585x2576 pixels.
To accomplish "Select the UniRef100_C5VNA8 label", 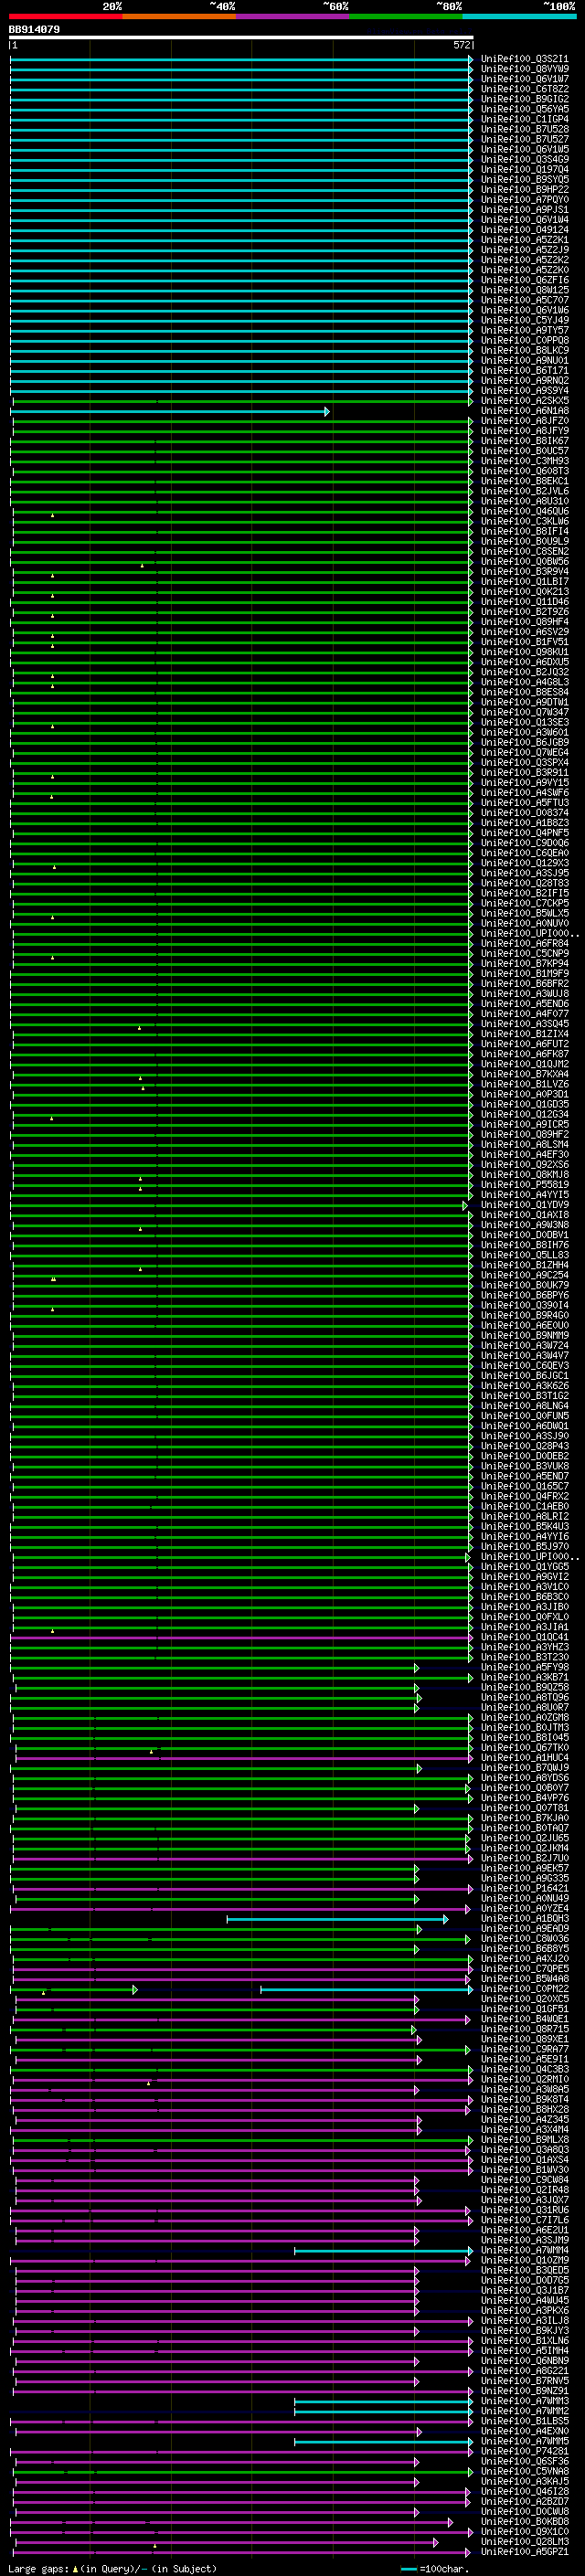I will point(525,2471).
